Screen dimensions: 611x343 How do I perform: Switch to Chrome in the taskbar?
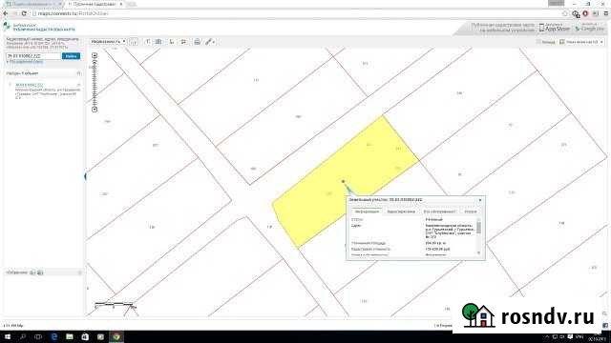116,336
